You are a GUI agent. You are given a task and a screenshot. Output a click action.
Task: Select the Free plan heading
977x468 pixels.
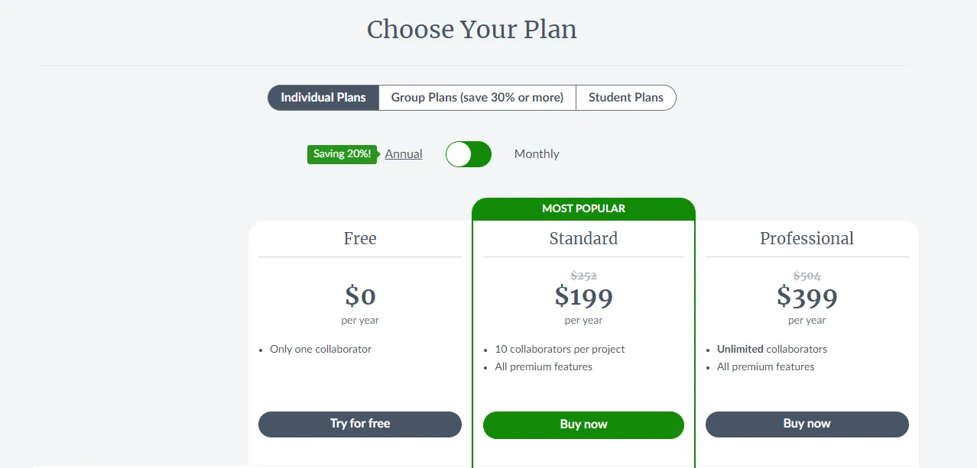[360, 238]
